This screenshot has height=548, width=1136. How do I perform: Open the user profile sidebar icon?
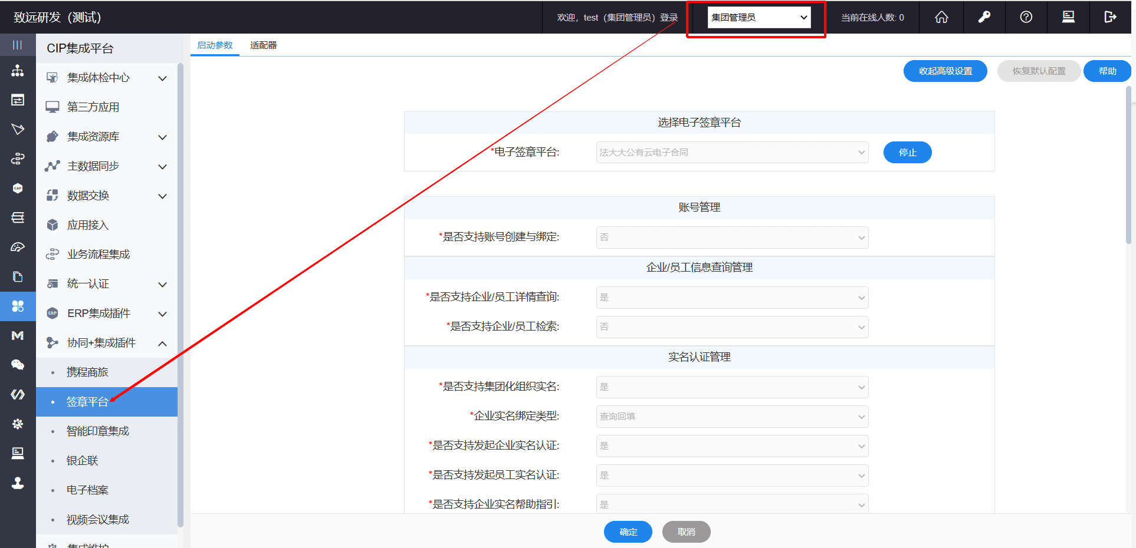click(x=18, y=483)
